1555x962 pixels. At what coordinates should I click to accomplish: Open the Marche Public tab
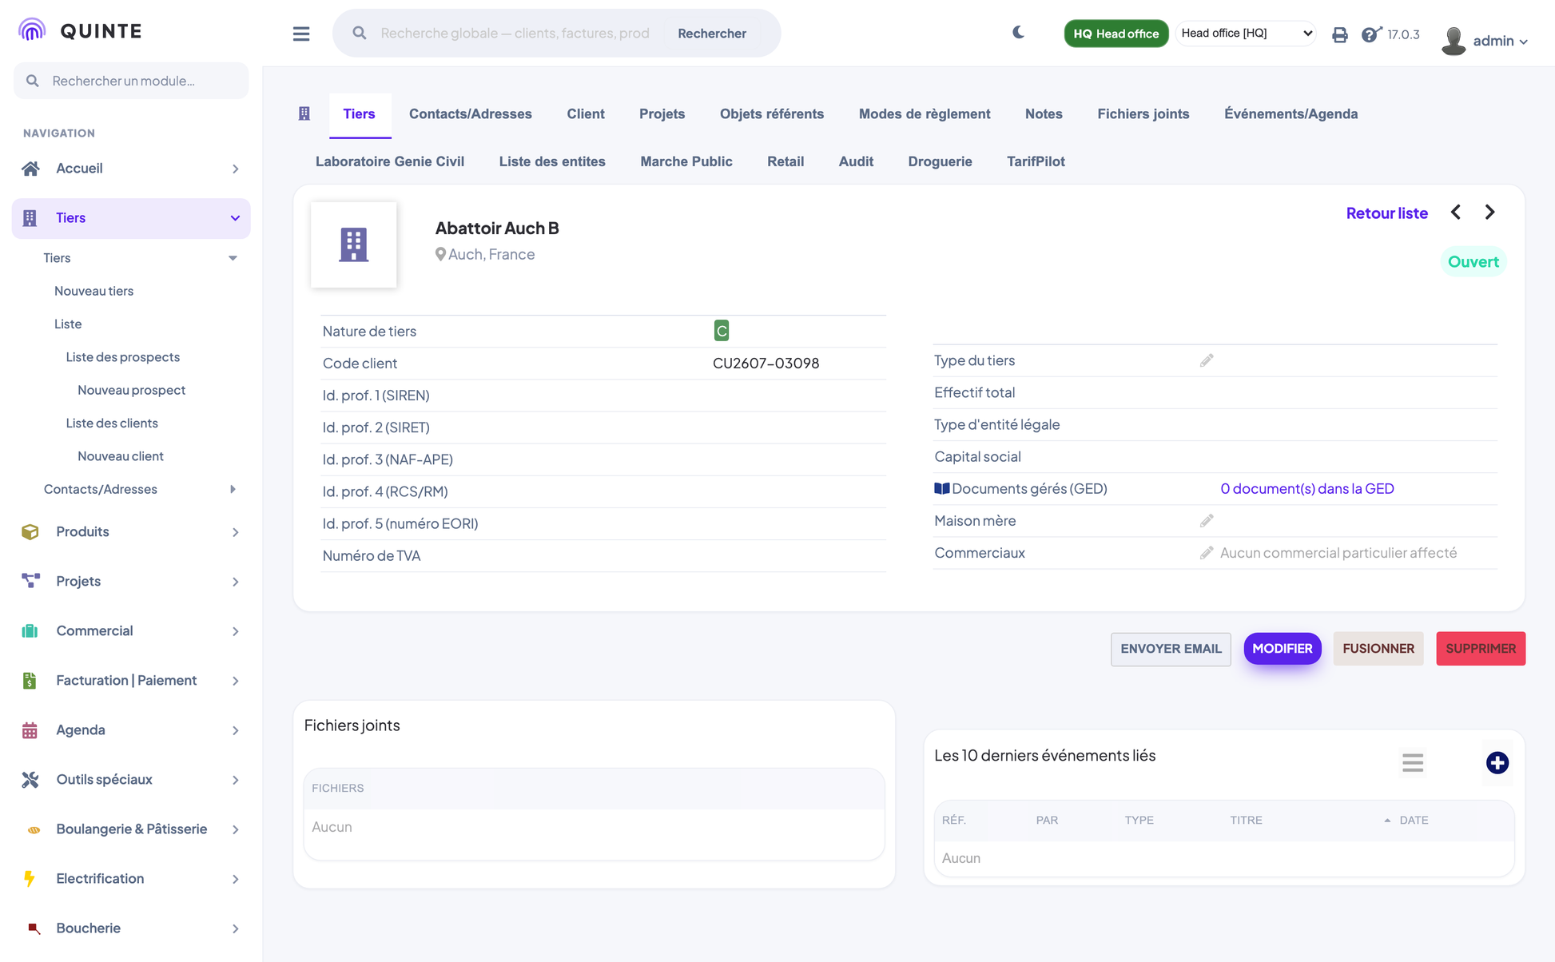tap(686, 161)
